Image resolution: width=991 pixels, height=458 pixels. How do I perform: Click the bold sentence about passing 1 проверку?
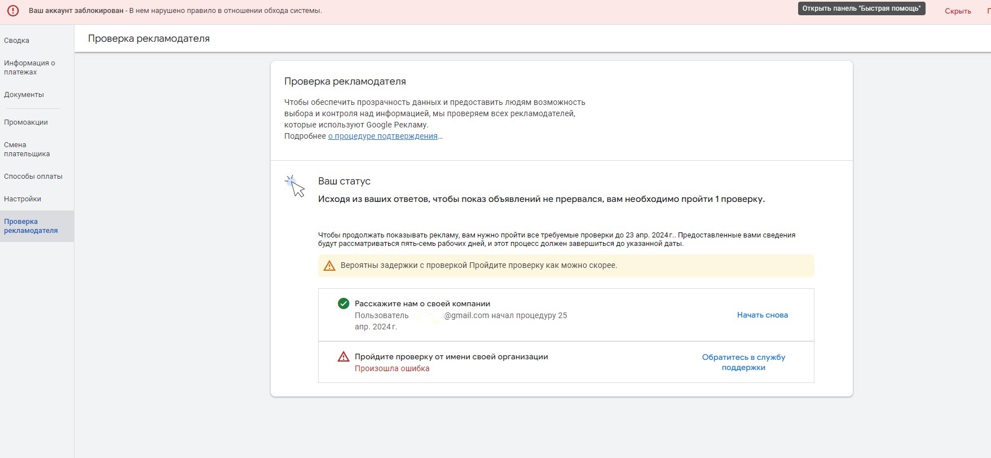pos(541,199)
